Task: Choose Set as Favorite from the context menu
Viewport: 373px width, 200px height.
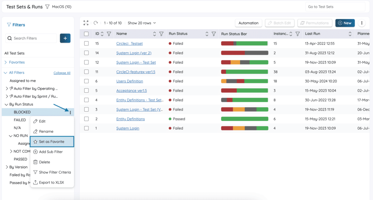Action: click(x=52, y=141)
